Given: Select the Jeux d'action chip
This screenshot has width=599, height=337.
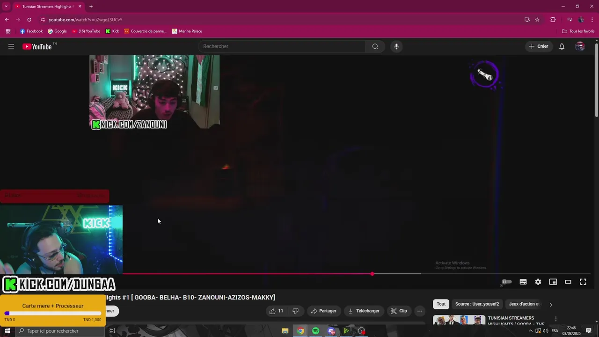Looking at the screenshot, I should click(524, 304).
